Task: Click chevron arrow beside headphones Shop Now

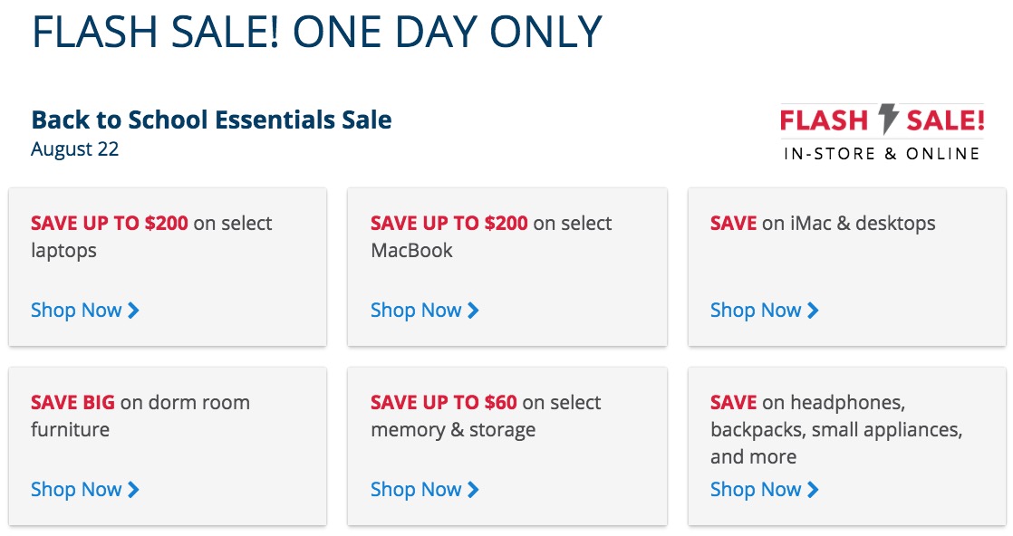Action: pyautogui.click(x=814, y=490)
